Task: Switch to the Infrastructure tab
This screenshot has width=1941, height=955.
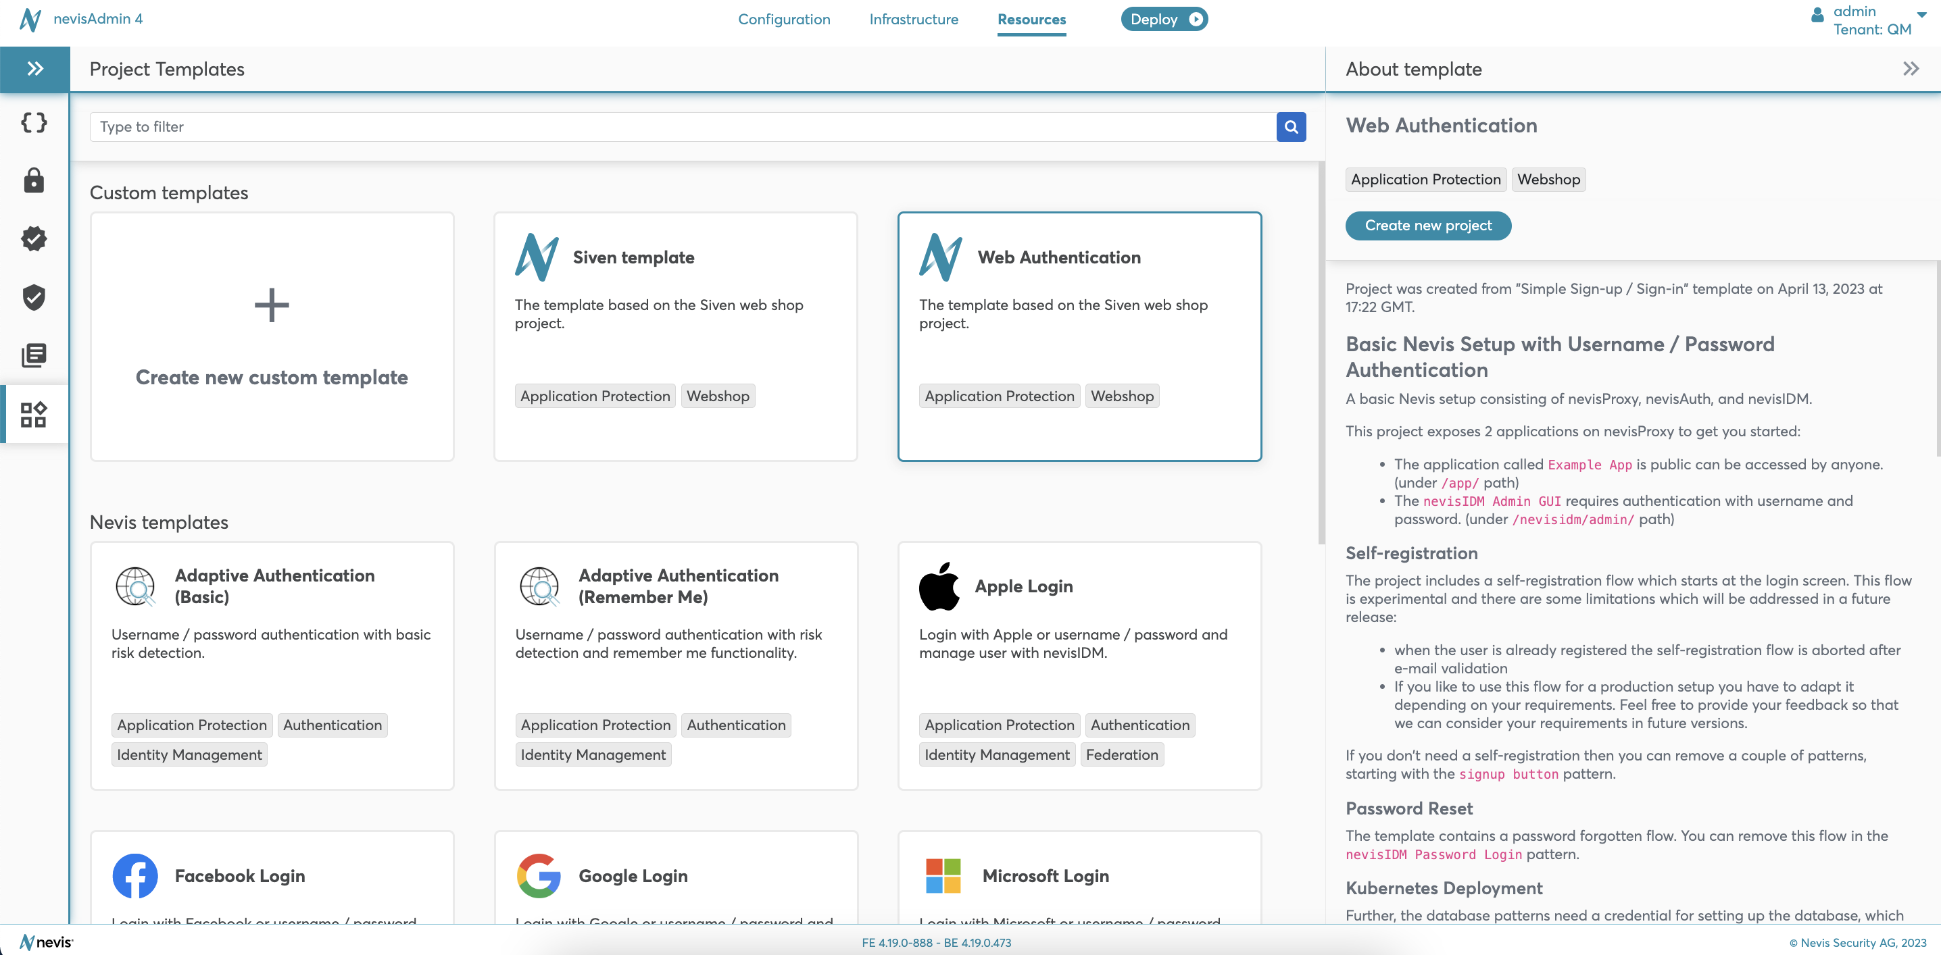Action: pos(914,18)
